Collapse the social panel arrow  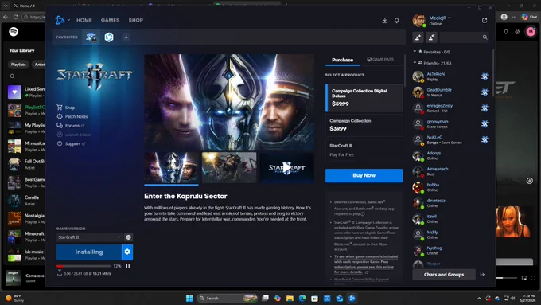pos(482,275)
